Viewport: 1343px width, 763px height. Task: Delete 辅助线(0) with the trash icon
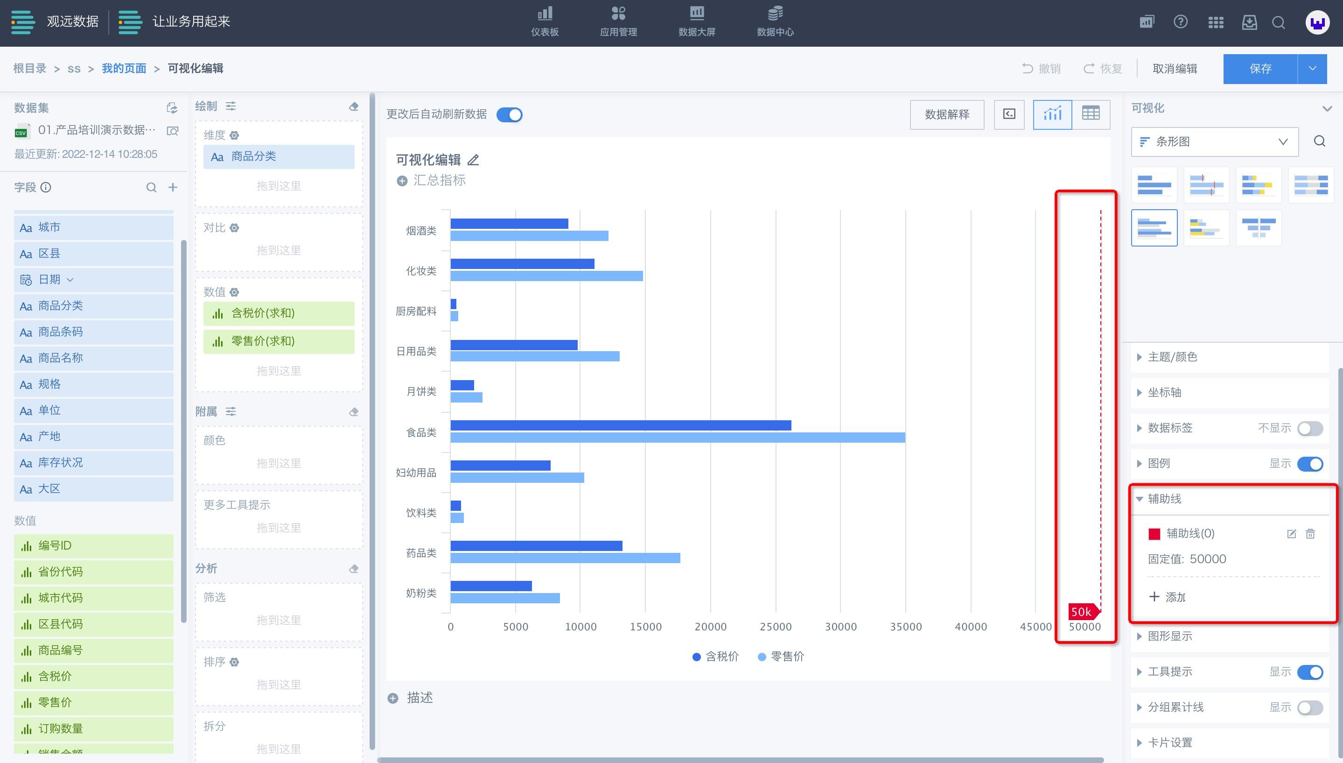tap(1310, 534)
